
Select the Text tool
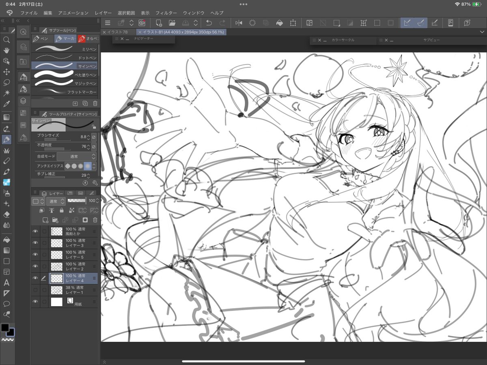(6, 283)
